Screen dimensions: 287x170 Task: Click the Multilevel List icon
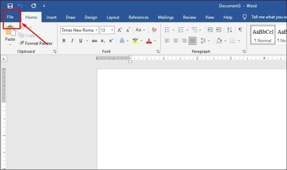[x=194, y=30]
